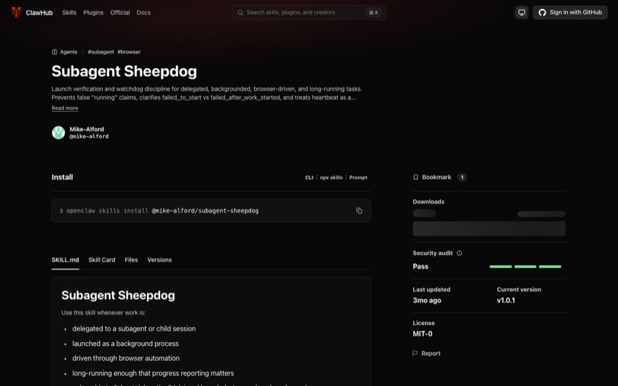Switch to the Skill Card tab
This screenshot has height=386, width=618.
point(102,260)
